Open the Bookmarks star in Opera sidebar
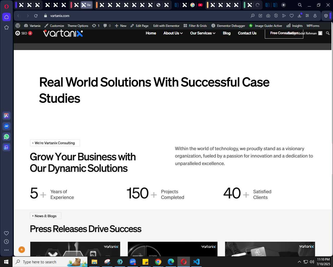 [7, 27]
